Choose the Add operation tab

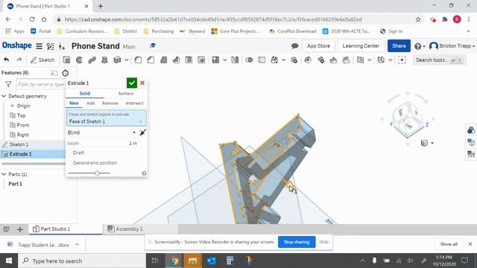click(90, 103)
